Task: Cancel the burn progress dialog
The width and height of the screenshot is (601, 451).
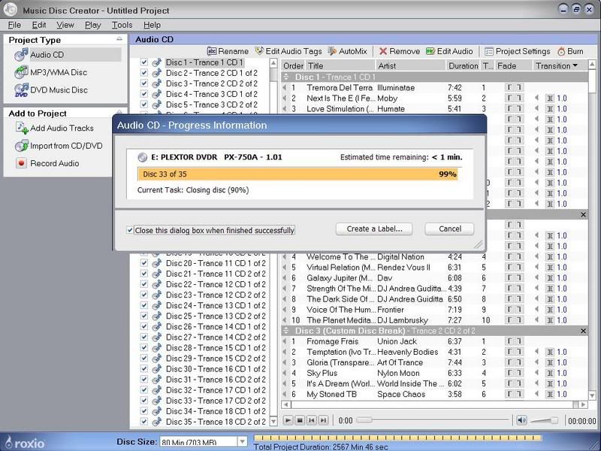Action: 449,229
